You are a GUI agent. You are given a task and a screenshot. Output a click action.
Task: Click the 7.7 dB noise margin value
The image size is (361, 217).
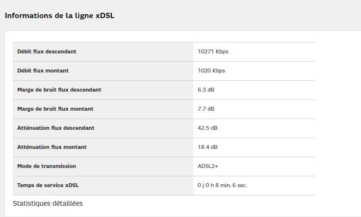[x=206, y=109]
